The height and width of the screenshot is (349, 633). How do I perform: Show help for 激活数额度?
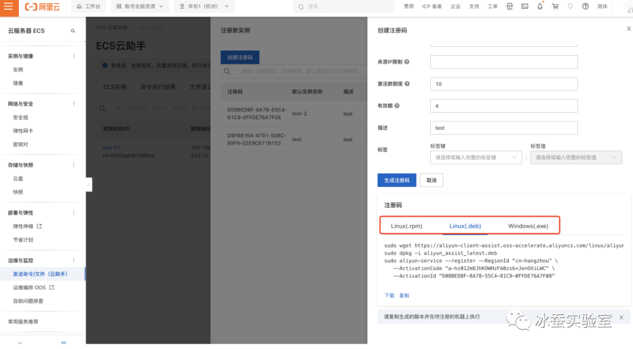[407, 84]
